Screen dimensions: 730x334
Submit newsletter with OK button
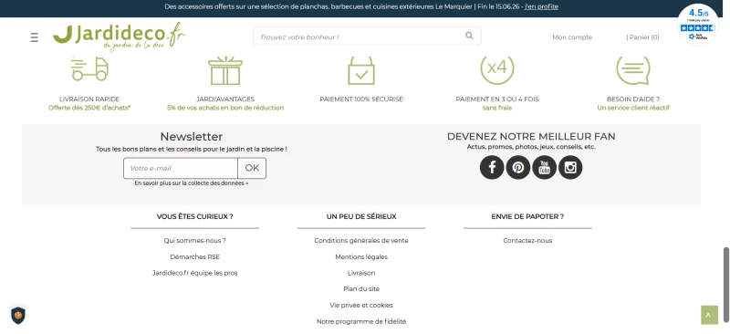coord(252,168)
